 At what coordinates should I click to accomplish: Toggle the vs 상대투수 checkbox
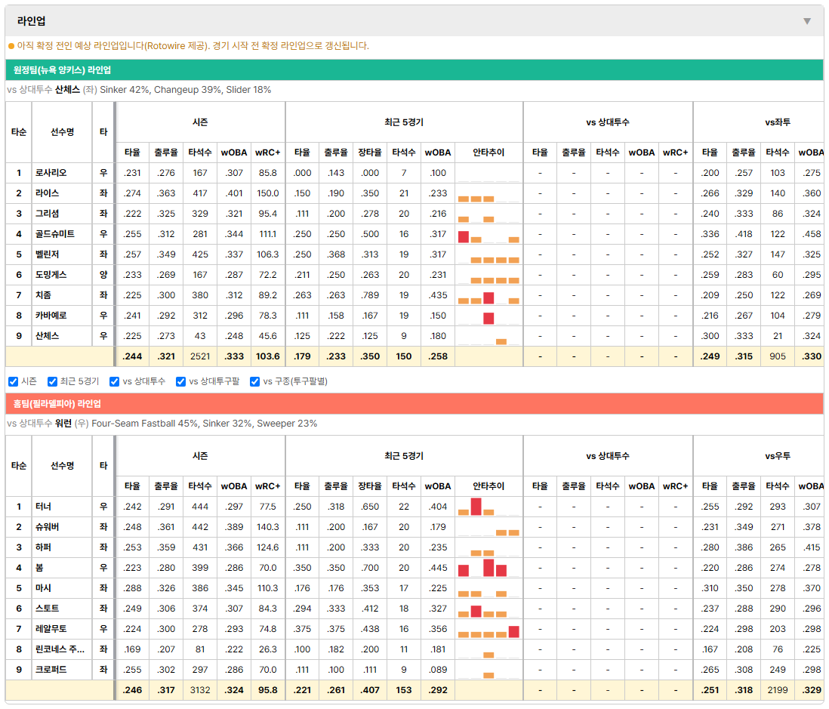(114, 382)
